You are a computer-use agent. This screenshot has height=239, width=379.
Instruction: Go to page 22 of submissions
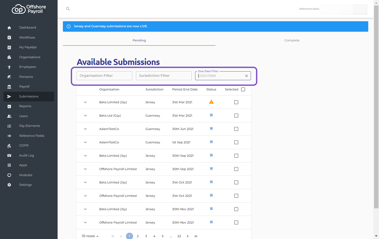pos(179,236)
